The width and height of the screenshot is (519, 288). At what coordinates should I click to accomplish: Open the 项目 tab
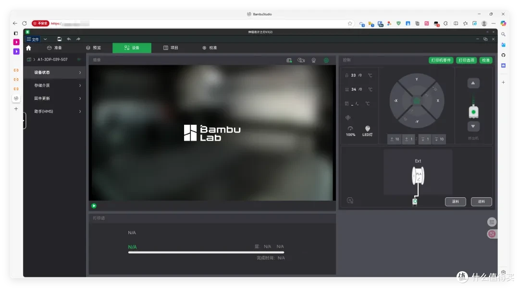coord(171,48)
